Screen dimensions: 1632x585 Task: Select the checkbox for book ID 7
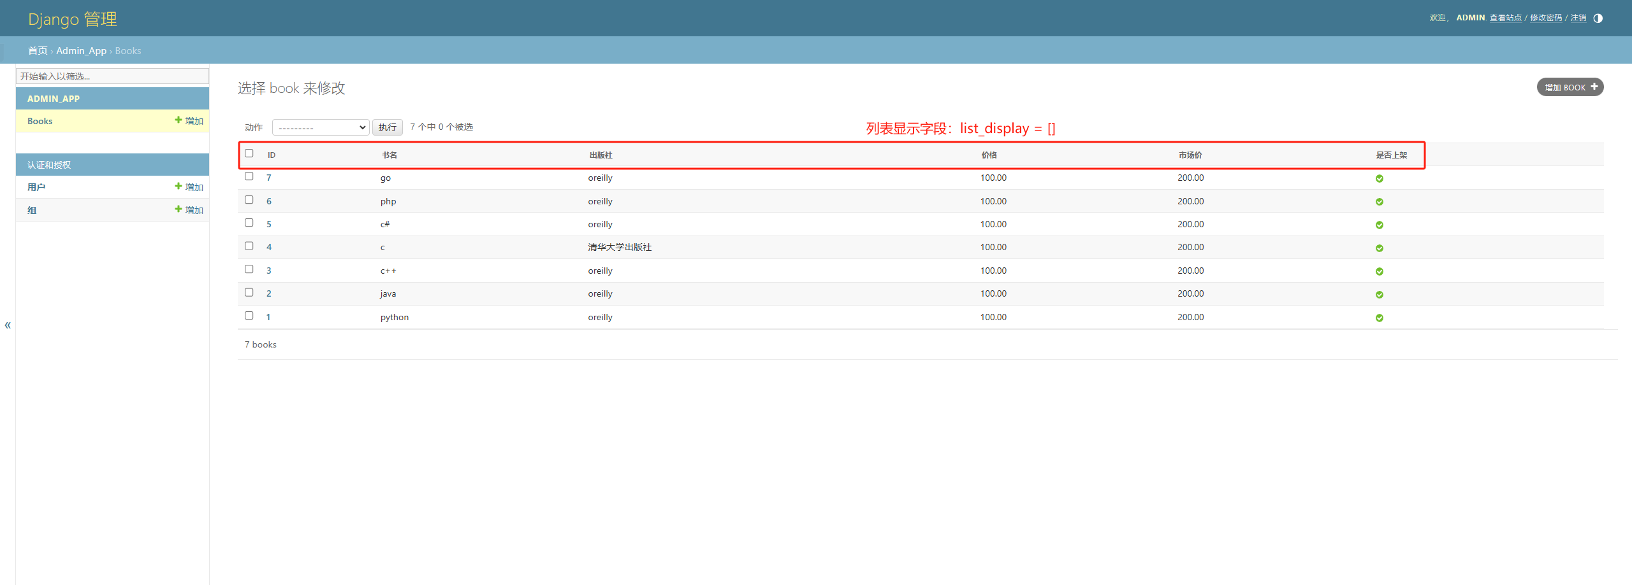[249, 176]
